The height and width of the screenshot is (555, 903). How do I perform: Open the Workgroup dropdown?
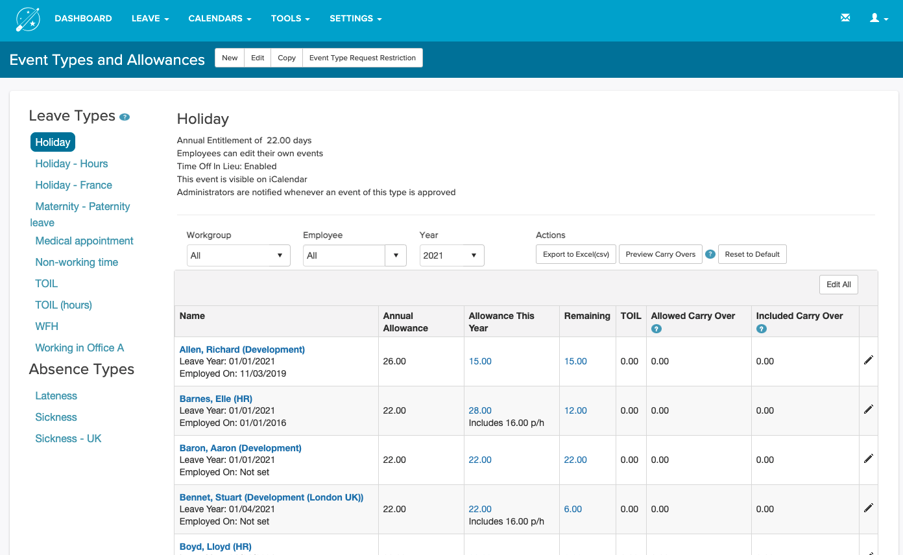tap(238, 255)
